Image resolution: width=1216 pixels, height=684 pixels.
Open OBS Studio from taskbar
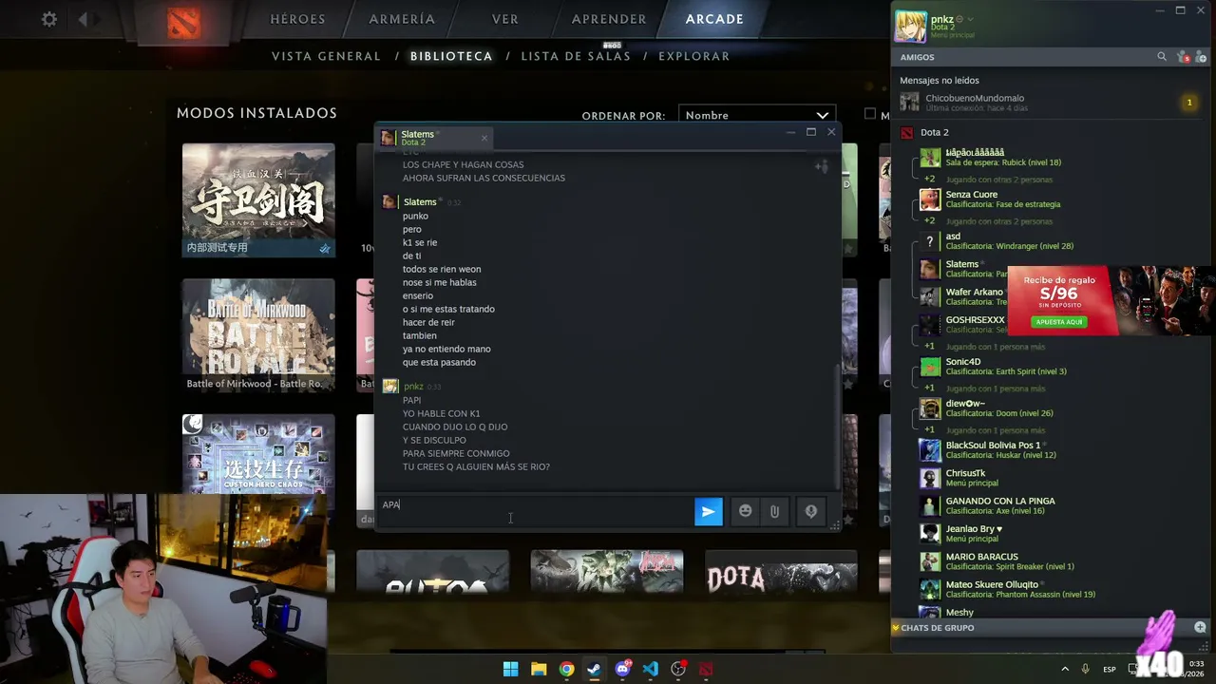click(x=678, y=669)
